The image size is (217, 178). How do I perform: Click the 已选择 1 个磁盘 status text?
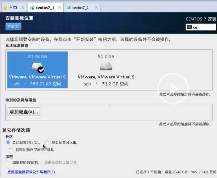[176, 172]
